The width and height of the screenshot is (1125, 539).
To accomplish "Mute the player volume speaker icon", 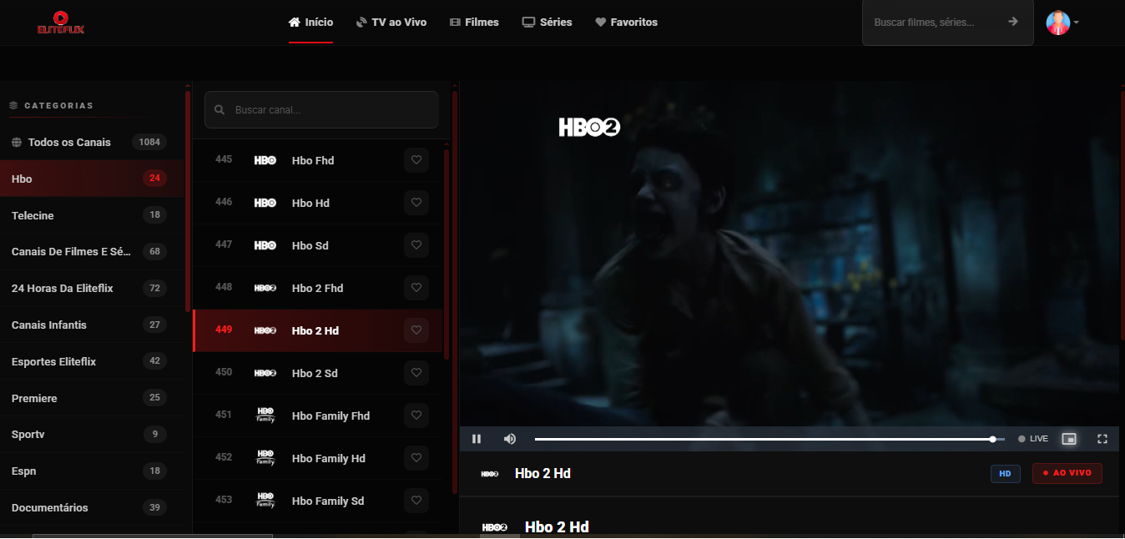I will [510, 439].
